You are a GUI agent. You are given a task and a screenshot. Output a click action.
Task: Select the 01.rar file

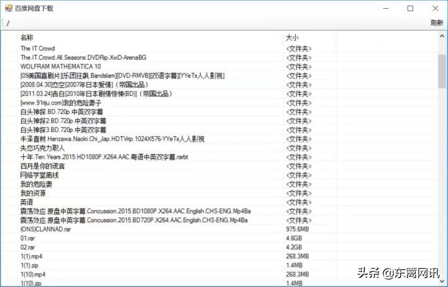pyautogui.click(x=27, y=238)
